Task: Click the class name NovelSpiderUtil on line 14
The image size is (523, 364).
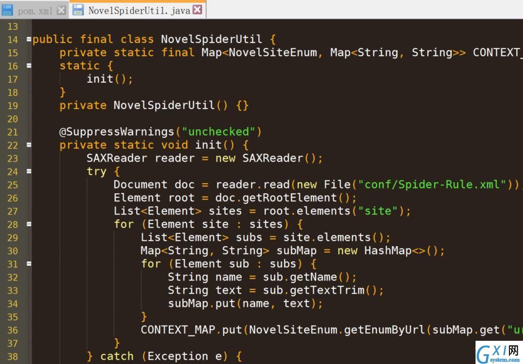Action: 212,39
